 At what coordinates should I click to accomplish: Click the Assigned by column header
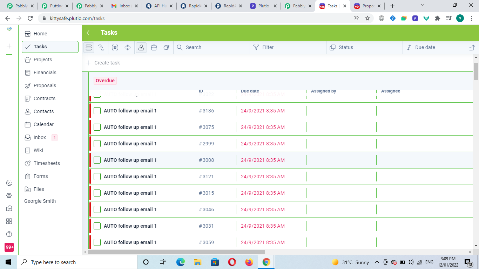pyautogui.click(x=323, y=91)
